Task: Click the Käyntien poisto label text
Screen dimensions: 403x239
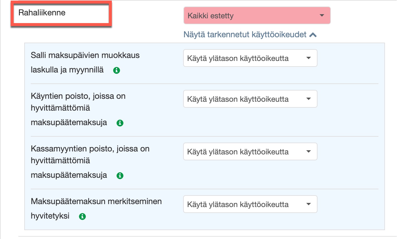Action: [78, 96]
